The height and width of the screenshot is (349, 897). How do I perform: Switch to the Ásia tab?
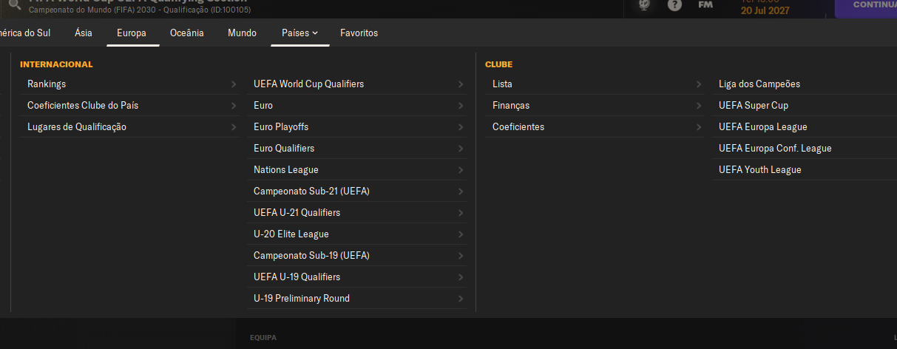pos(84,33)
